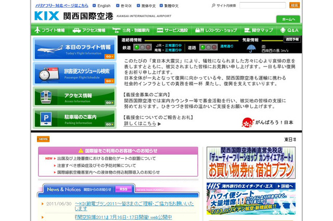Image resolution: width=333 pixels, height=221 pixels.
Task: Open the 旅客便スケジュール検索 banner
Action: [x=74, y=74]
